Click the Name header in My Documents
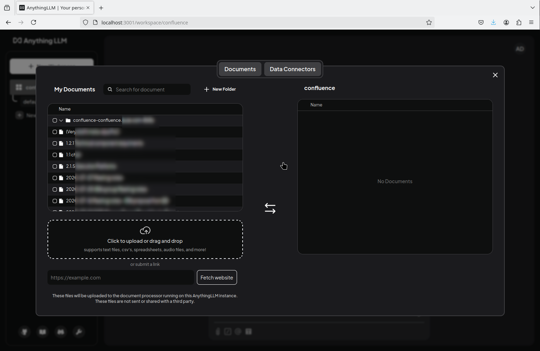540x351 pixels. coord(65,109)
